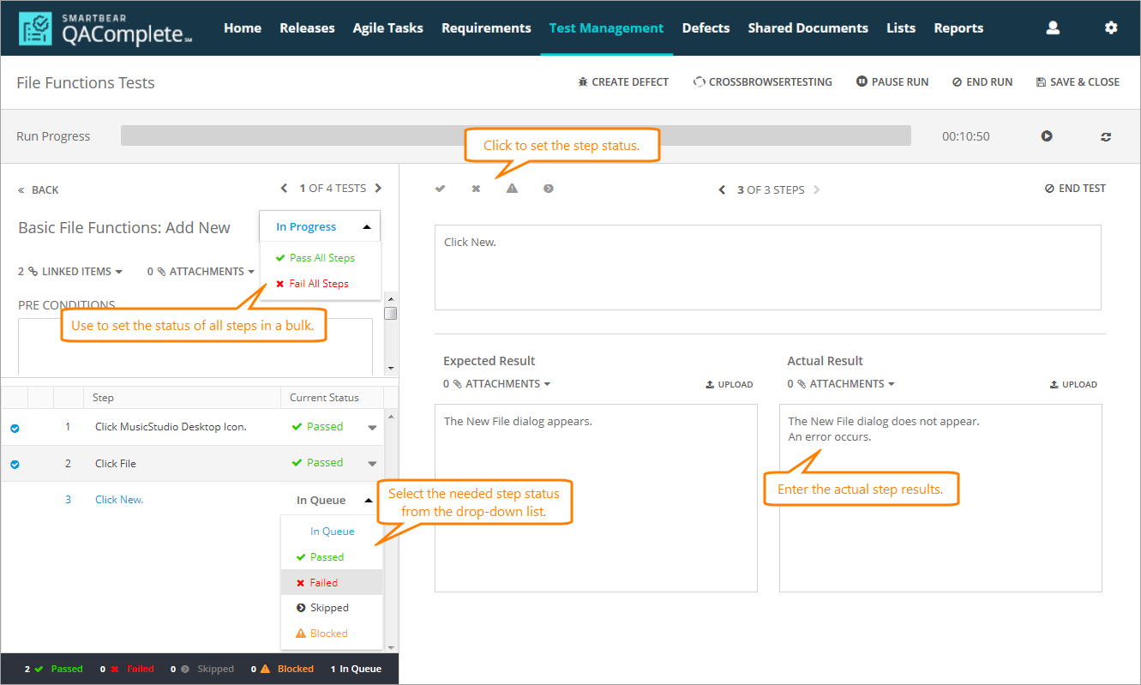Click the Create Defect button

622,82
